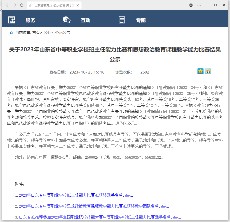Minimize the browser window
Screen dimensions: 230x222
[x=207, y=5]
